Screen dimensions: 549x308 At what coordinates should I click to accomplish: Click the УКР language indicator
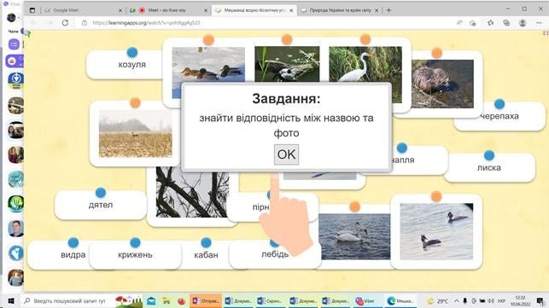[501, 301]
